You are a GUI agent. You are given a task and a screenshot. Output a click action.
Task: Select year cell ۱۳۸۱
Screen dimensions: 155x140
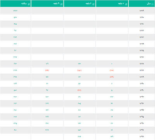(x=142, y=24)
